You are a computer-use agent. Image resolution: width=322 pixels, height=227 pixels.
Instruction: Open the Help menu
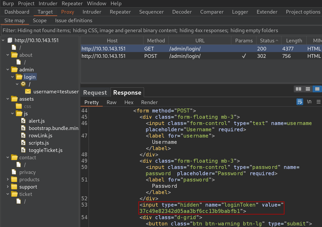point(116,4)
